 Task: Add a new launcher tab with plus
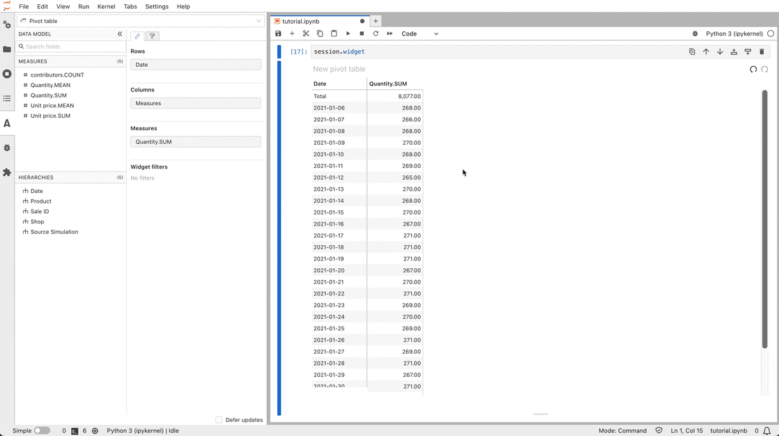click(376, 21)
